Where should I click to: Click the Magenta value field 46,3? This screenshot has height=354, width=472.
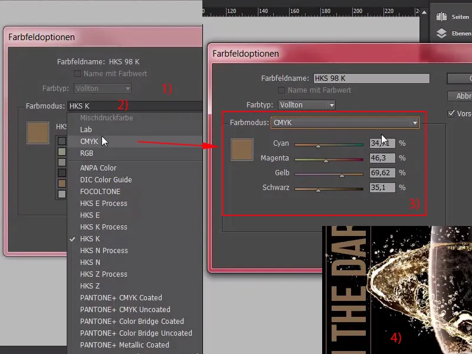(382, 158)
